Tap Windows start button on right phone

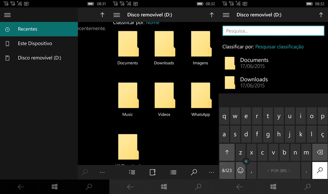(x=273, y=187)
